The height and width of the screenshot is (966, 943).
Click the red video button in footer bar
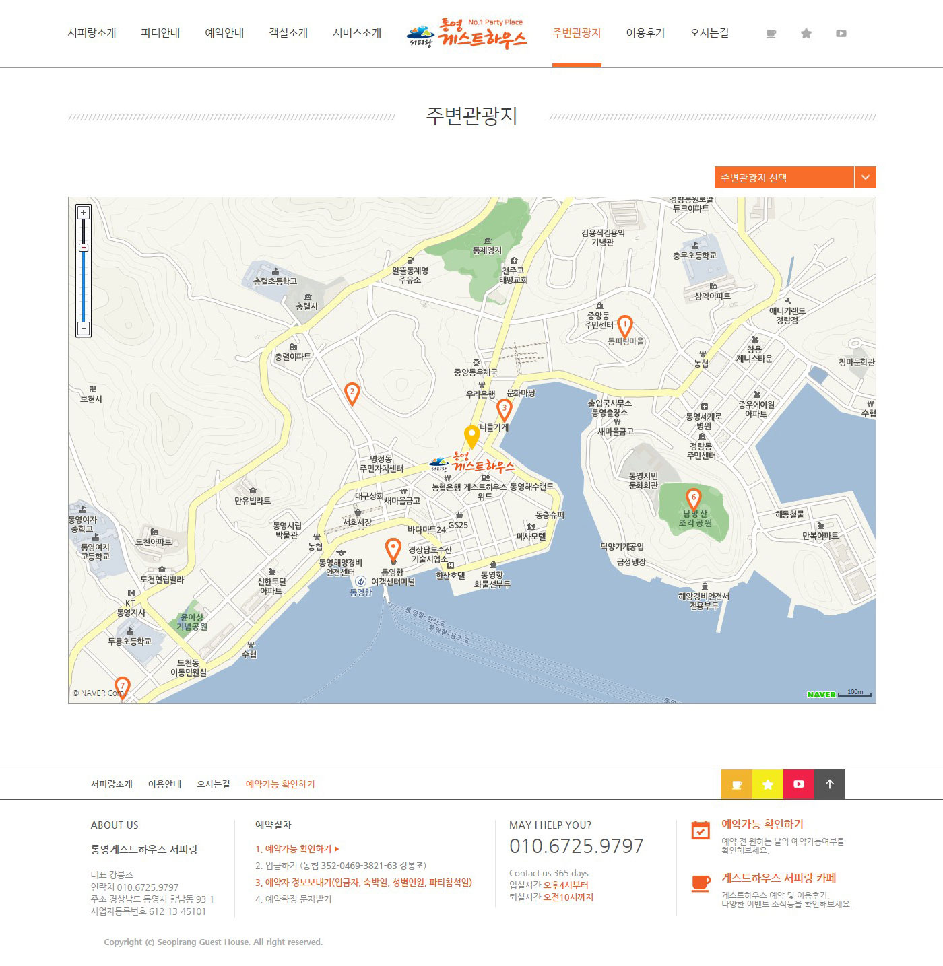pyautogui.click(x=799, y=784)
